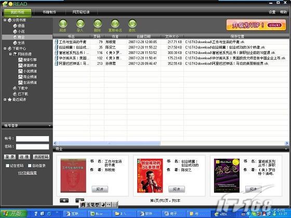Click the 重新命名 (Rename) toolbar icon

pos(115,24)
